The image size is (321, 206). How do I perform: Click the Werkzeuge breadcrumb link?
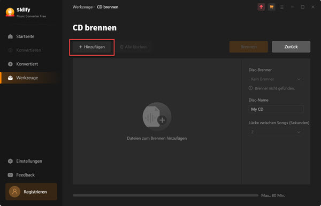click(x=82, y=7)
